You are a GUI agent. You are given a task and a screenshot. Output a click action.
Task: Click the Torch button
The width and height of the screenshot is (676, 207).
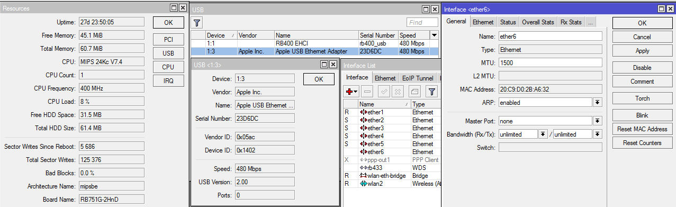[642, 98]
